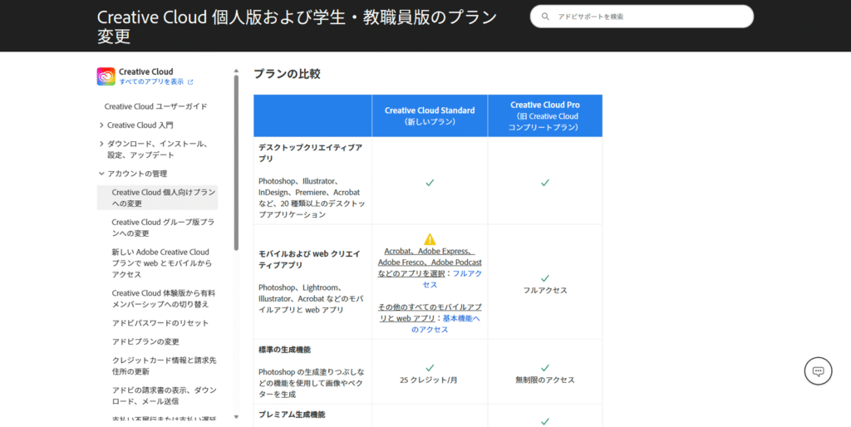Click the Photoshop、Illustrator、InDesign description text
Image resolution: width=851 pixels, height=427 pixels.
click(312, 198)
